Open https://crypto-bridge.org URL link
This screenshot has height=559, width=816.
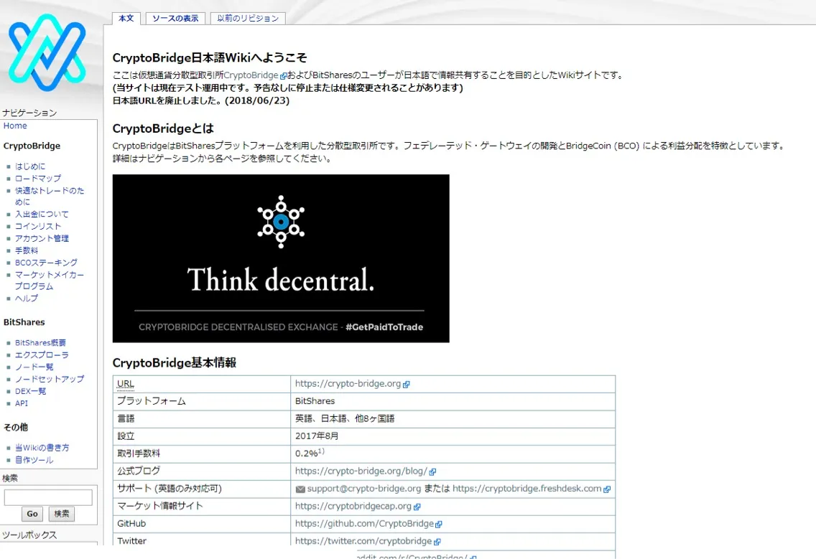point(348,384)
